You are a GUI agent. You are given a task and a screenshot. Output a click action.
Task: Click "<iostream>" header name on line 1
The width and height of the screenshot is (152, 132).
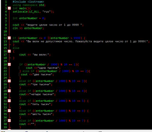tap(36, 2)
